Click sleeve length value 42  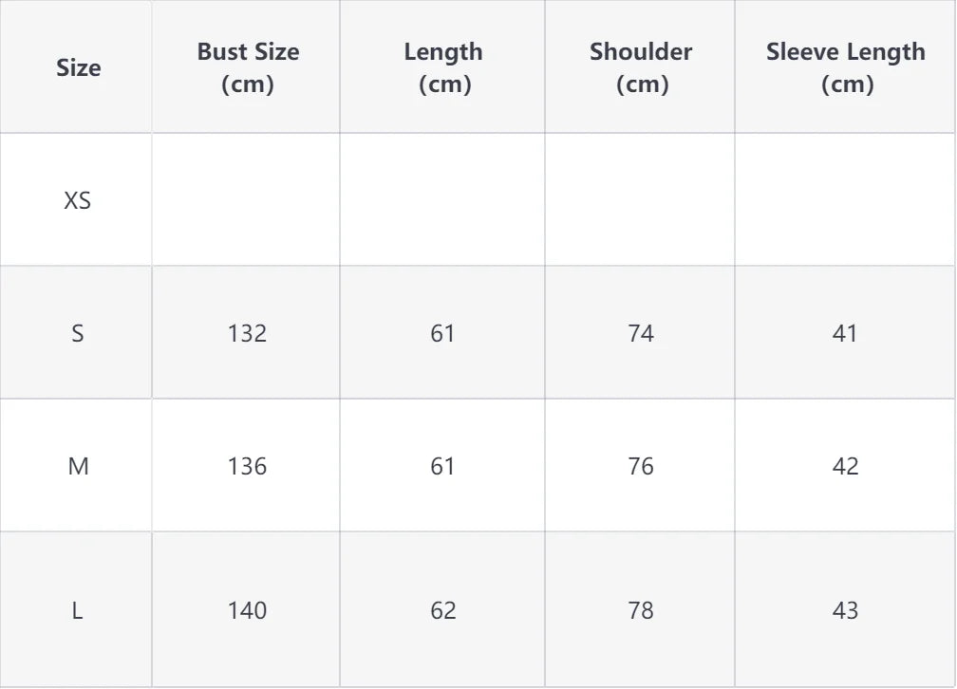[845, 466]
